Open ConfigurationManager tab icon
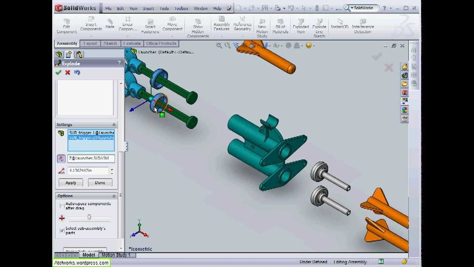The image size is (474, 267). [x=79, y=55]
